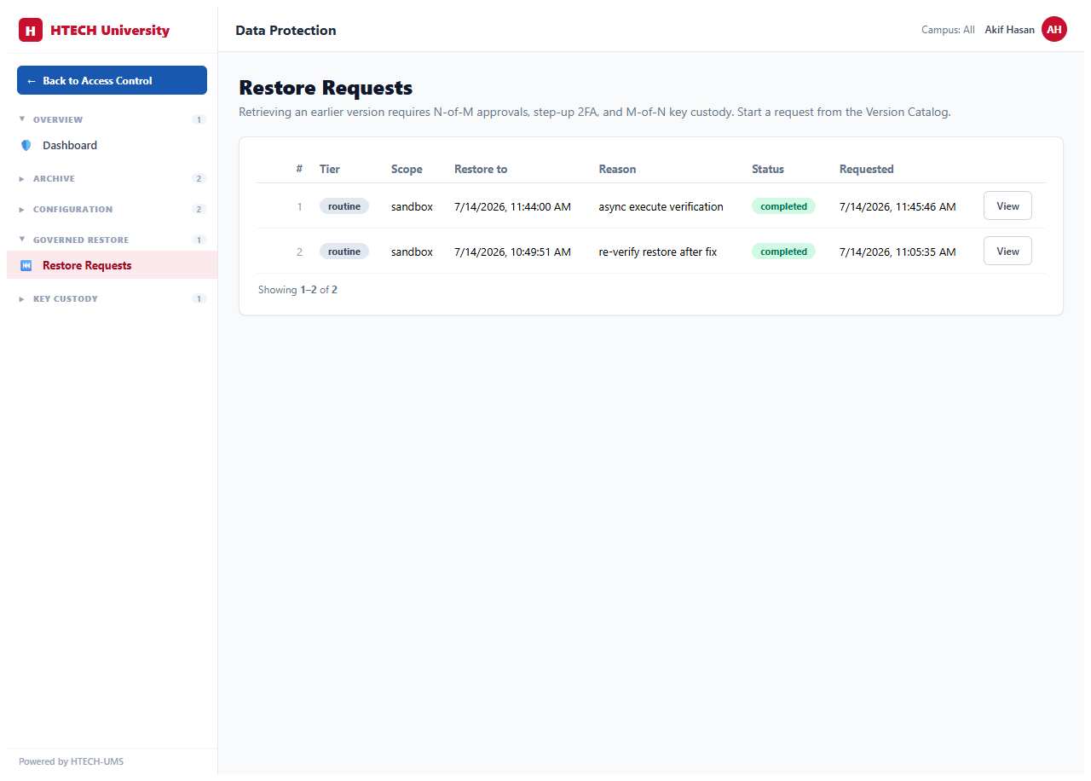
Task: Click routine badge in row 2
Action: 344,252
